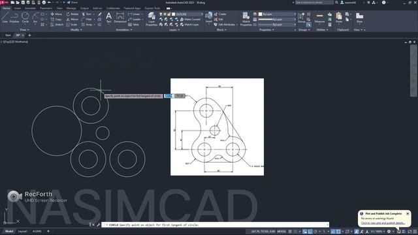The image size is (418, 235).
Task: Click Make Current in the Layers panel
Action: click(190, 19)
